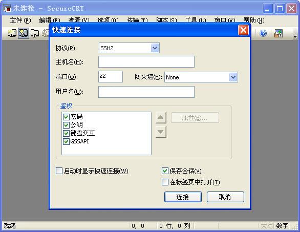Click the 连接 button
Image resolution: width=300 pixels, height=232 pixels.
183,197
